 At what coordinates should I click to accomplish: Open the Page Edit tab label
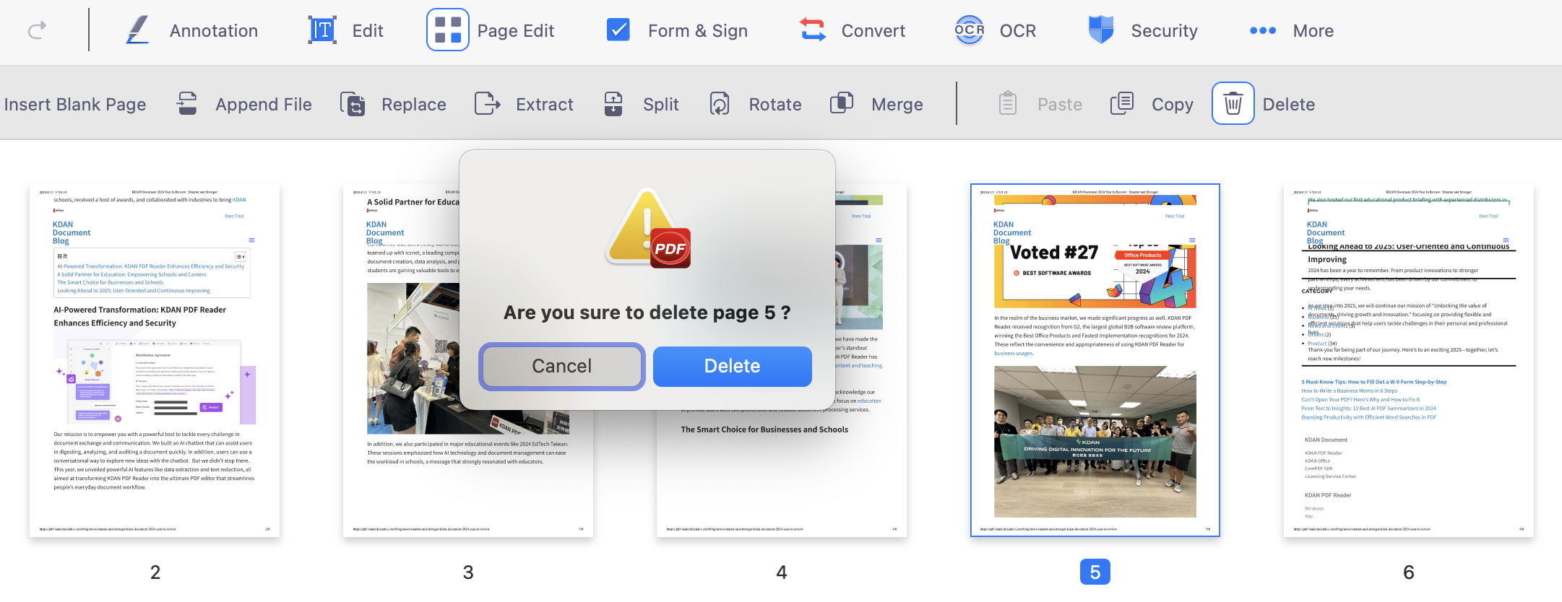[x=516, y=31]
